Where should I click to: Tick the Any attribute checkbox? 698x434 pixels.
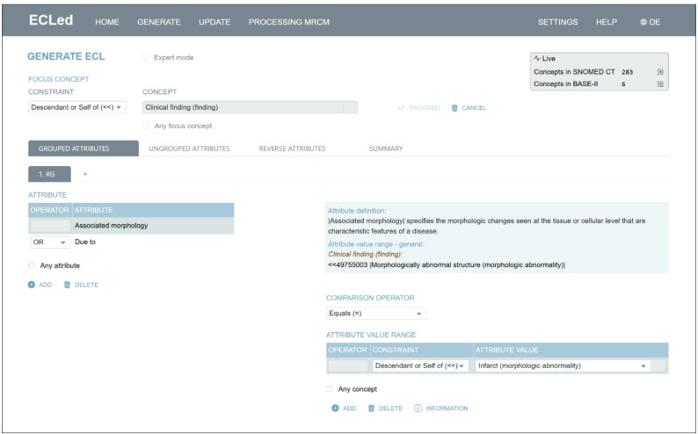pyautogui.click(x=31, y=265)
